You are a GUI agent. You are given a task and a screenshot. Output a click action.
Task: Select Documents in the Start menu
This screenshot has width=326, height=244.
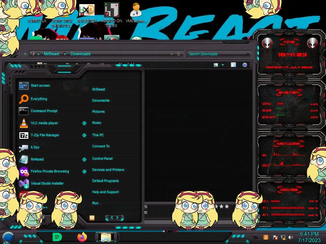101,100
